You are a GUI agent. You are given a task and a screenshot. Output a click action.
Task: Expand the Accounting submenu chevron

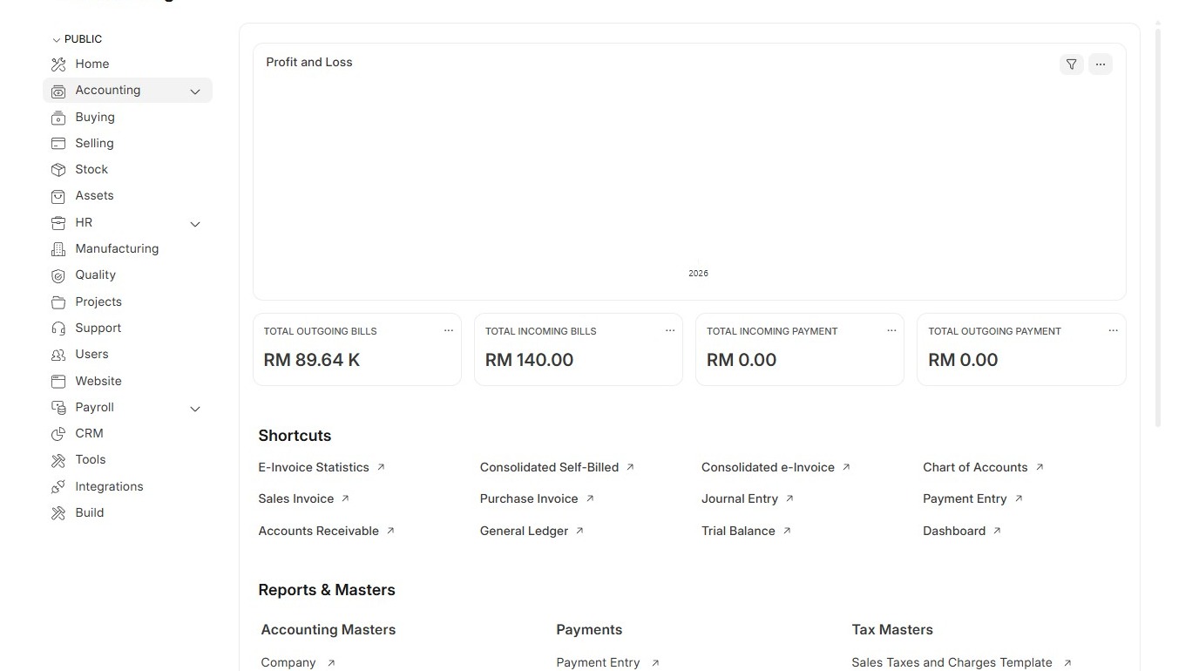pyautogui.click(x=195, y=91)
